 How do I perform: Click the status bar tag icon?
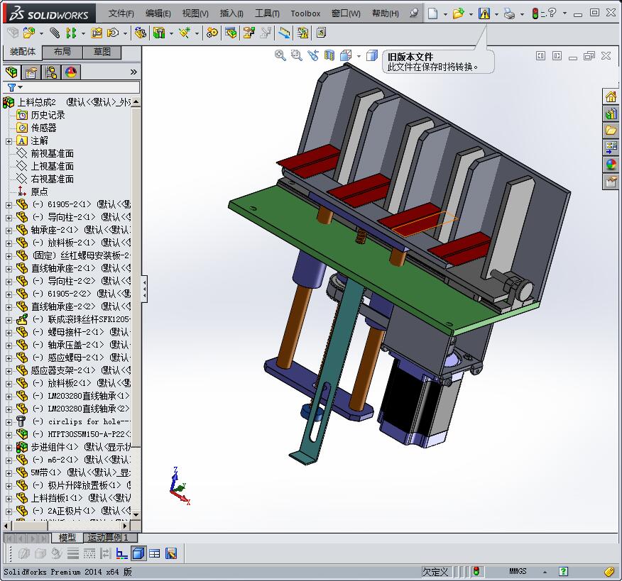(610, 572)
